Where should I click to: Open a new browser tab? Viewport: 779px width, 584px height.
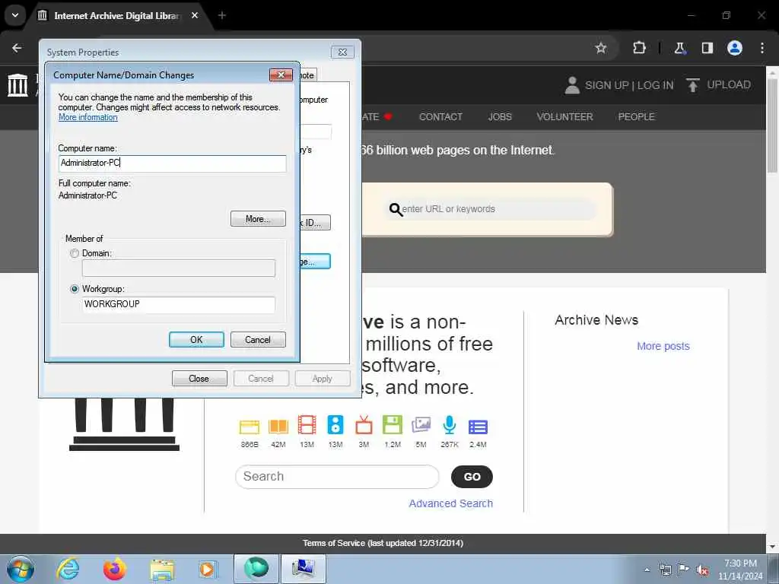222,15
